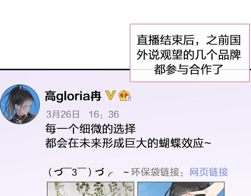
Task: Click the small badge on crown icon
Action: point(129,98)
